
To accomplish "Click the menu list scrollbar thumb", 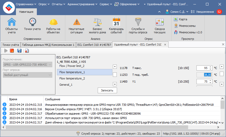I will [x=115, y=75].
